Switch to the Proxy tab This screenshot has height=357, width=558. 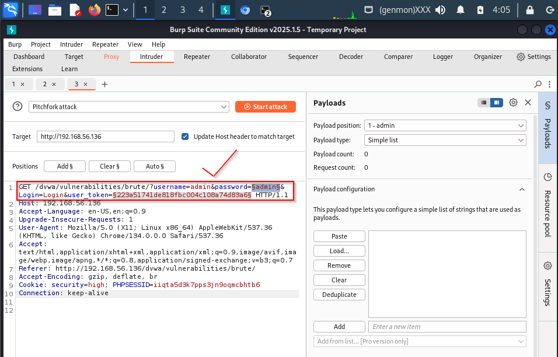[x=111, y=57]
